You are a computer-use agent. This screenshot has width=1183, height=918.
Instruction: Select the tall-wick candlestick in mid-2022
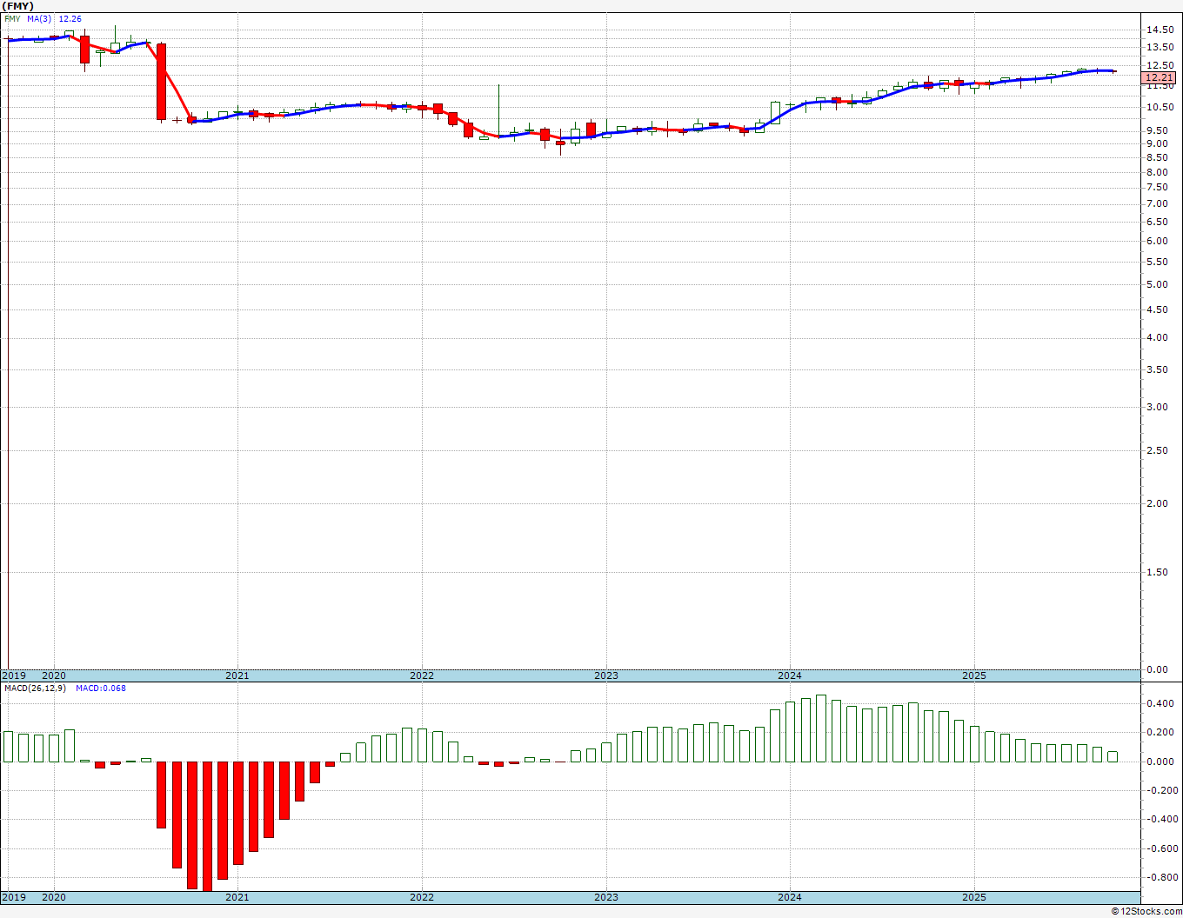(498, 110)
